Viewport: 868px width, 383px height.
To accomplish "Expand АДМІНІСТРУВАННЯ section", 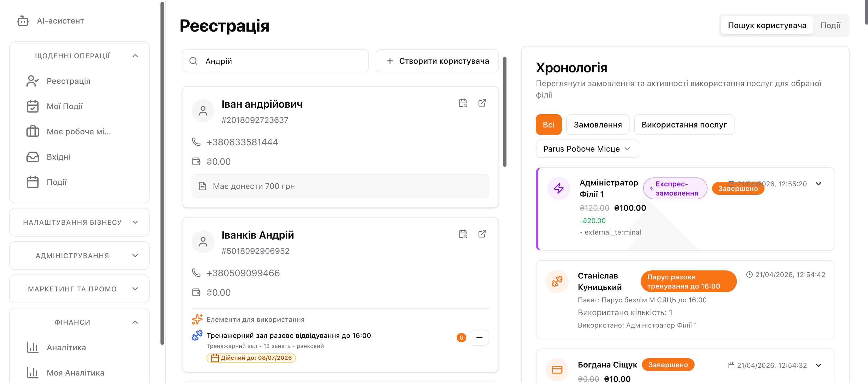I will [x=135, y=256].
